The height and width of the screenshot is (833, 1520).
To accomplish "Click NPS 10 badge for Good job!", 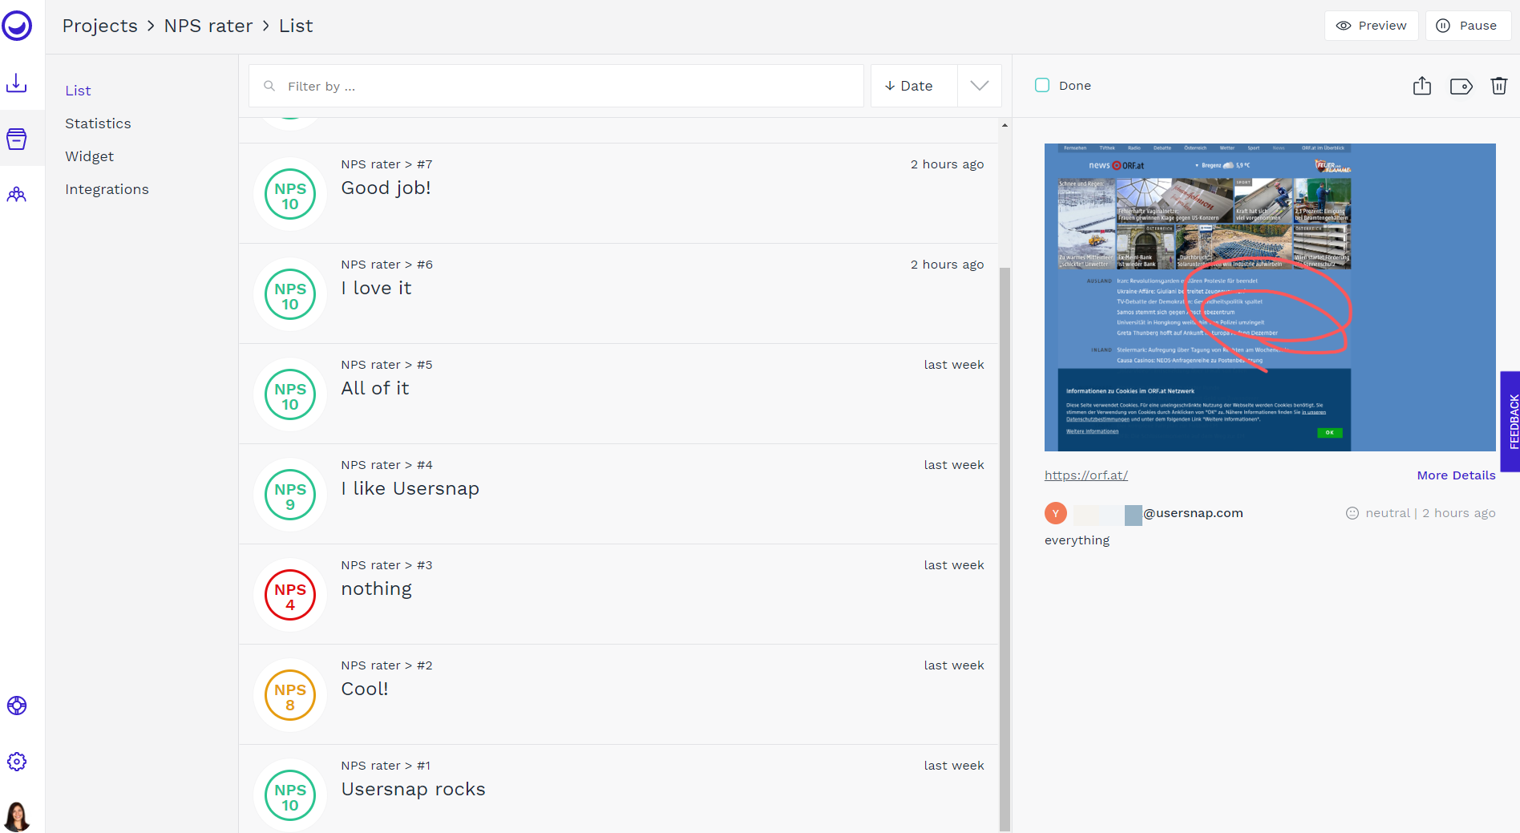I will tap(290, 194).
